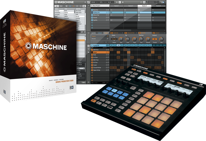Switch to step sequencer view icon
The image size is (206, 141).
(x=88, y=46)
